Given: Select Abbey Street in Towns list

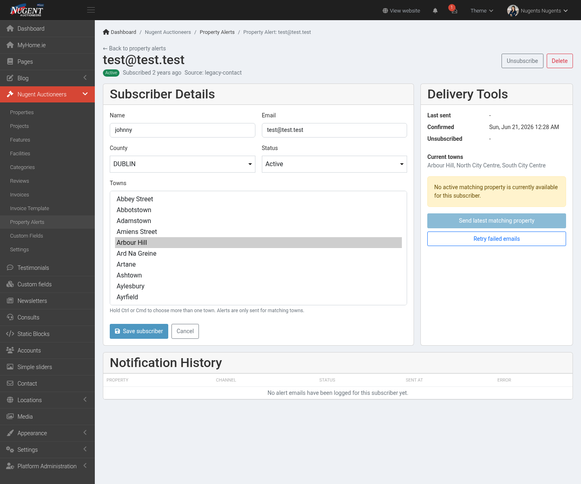Looking at the screenshot, I should 258,199.
